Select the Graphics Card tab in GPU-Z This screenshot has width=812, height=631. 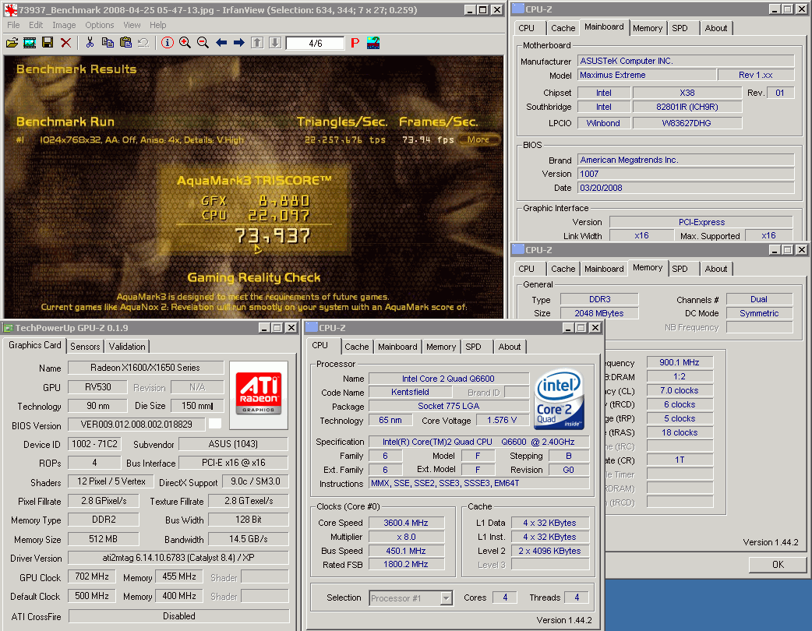[x=35, y=345]
